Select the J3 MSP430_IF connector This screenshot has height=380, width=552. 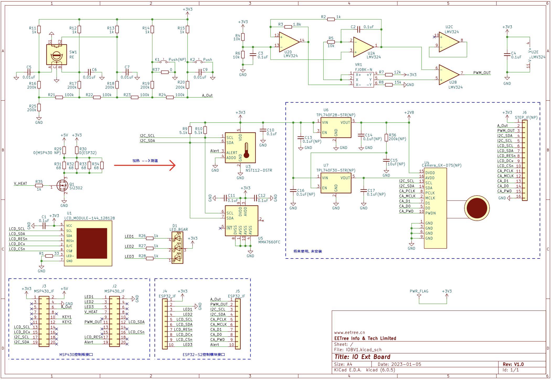44,321
